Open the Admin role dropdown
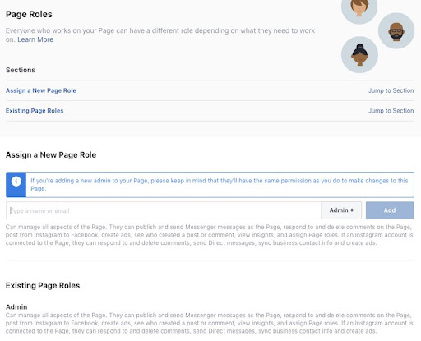The width and height of the screenshot is (421, 341). tap(341, 210)
